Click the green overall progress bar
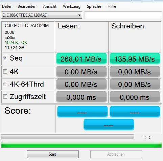163x161 pixels. (81, 145)
